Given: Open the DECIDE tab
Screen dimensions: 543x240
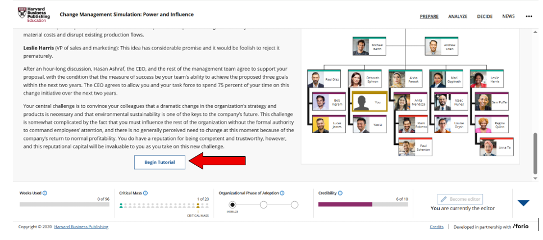Looking at the screenshot, I should pyautogui.click(x=485, y=16).
